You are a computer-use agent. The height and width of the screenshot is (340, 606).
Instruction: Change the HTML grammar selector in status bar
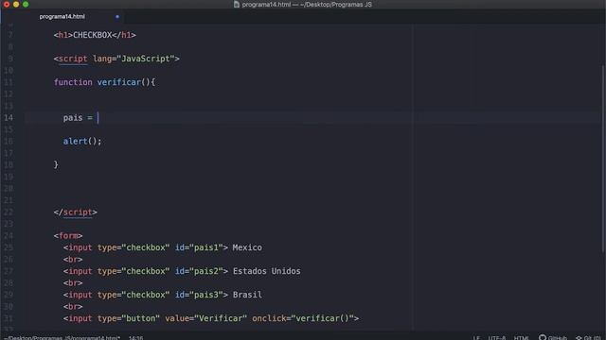521,338
